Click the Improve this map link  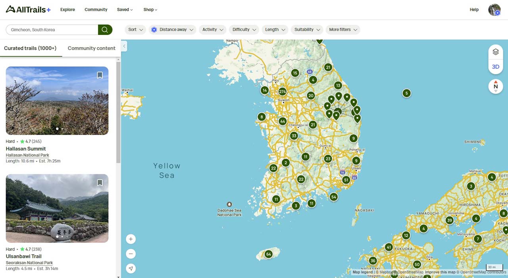pos(441,272)
